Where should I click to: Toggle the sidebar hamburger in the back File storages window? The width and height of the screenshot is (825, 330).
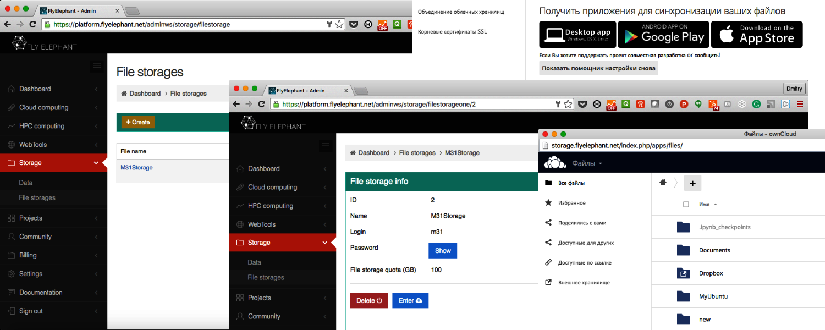[97, 67]
